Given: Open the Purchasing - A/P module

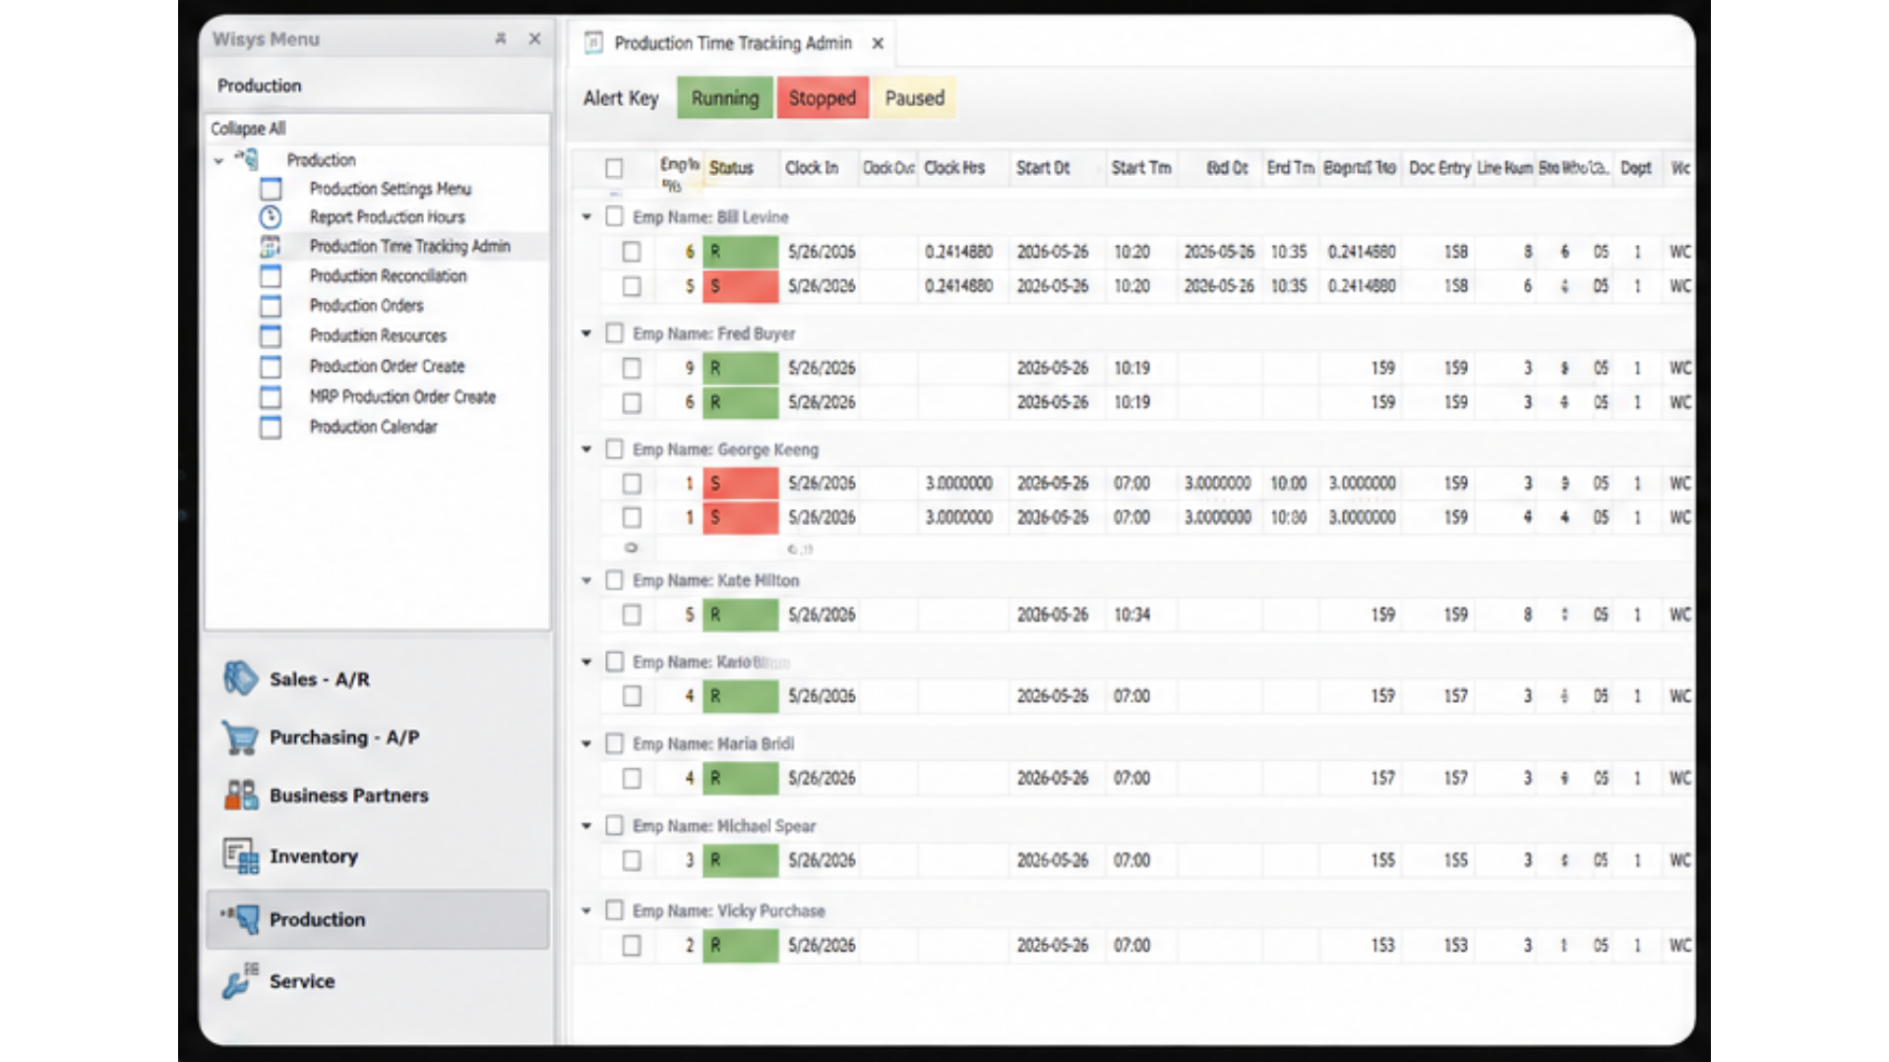Looking at the screenshot, I should point(344,737).
